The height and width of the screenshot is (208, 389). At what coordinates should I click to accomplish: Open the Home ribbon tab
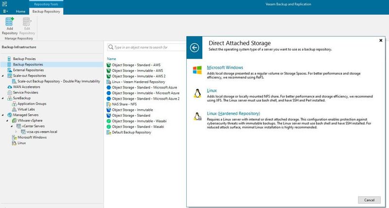(x=20, y=11)
